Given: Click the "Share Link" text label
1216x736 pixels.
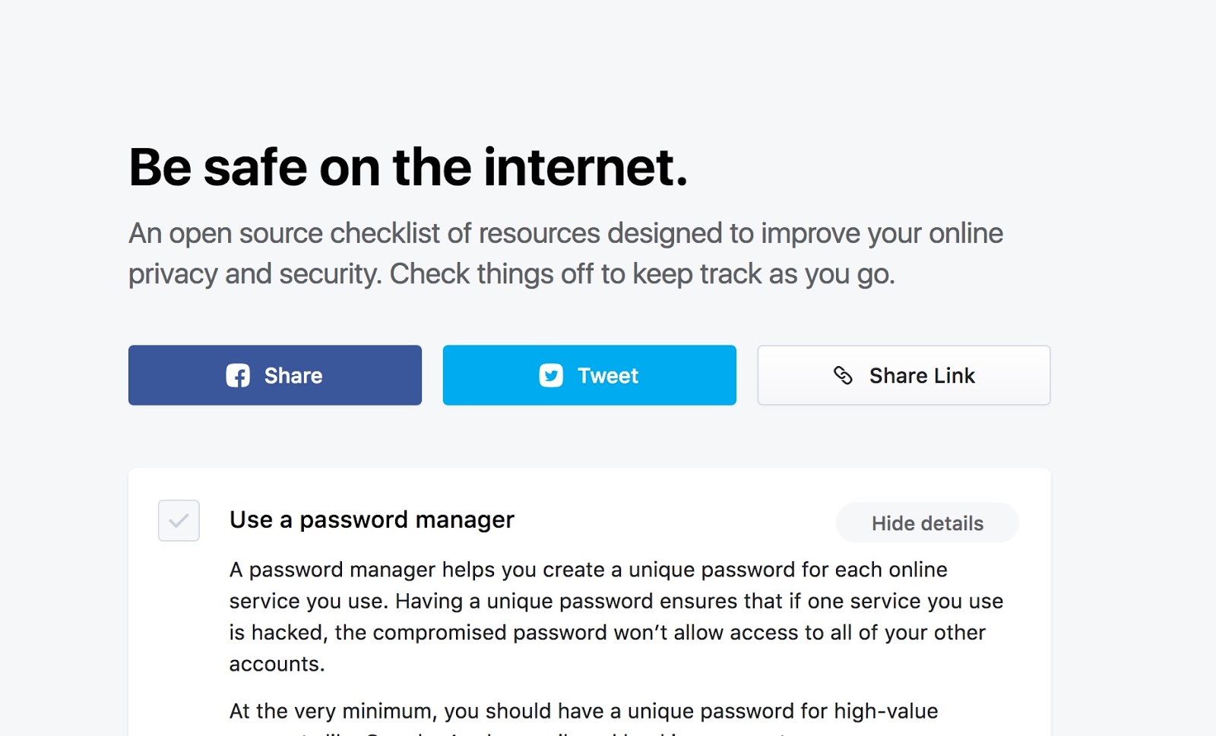Looking at the screenshot, I should click(x=922, y=375).
